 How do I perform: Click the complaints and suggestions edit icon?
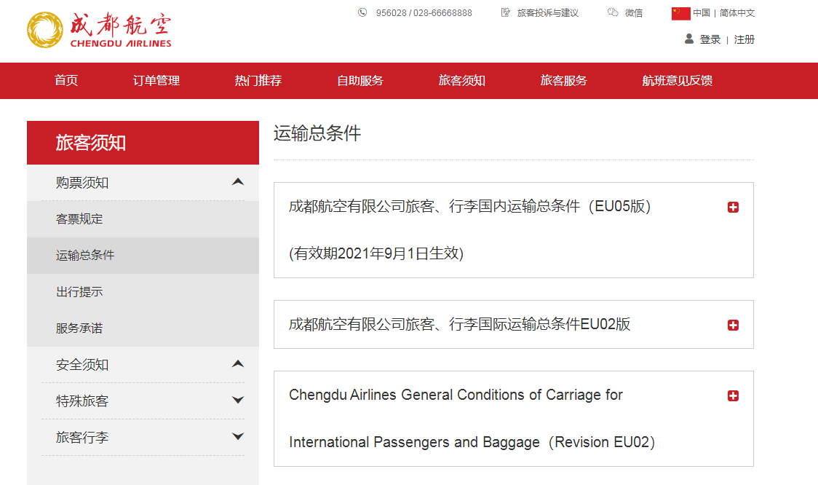tap(506, 12)
